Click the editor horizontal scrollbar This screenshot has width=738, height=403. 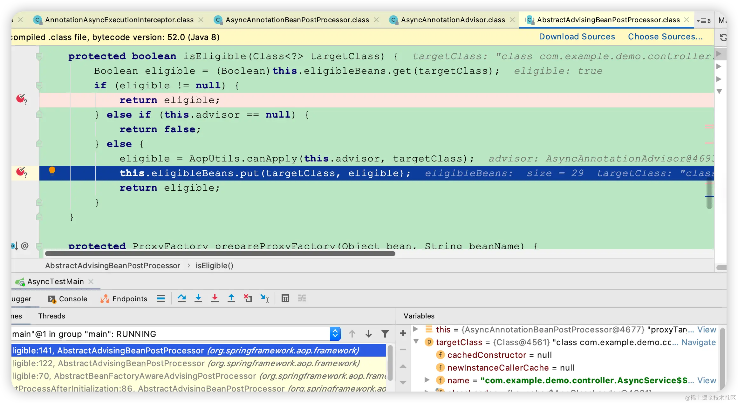tap(220, 254)
